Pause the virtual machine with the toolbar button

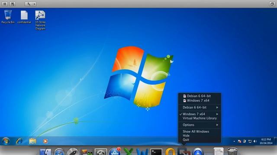[5, 4]
